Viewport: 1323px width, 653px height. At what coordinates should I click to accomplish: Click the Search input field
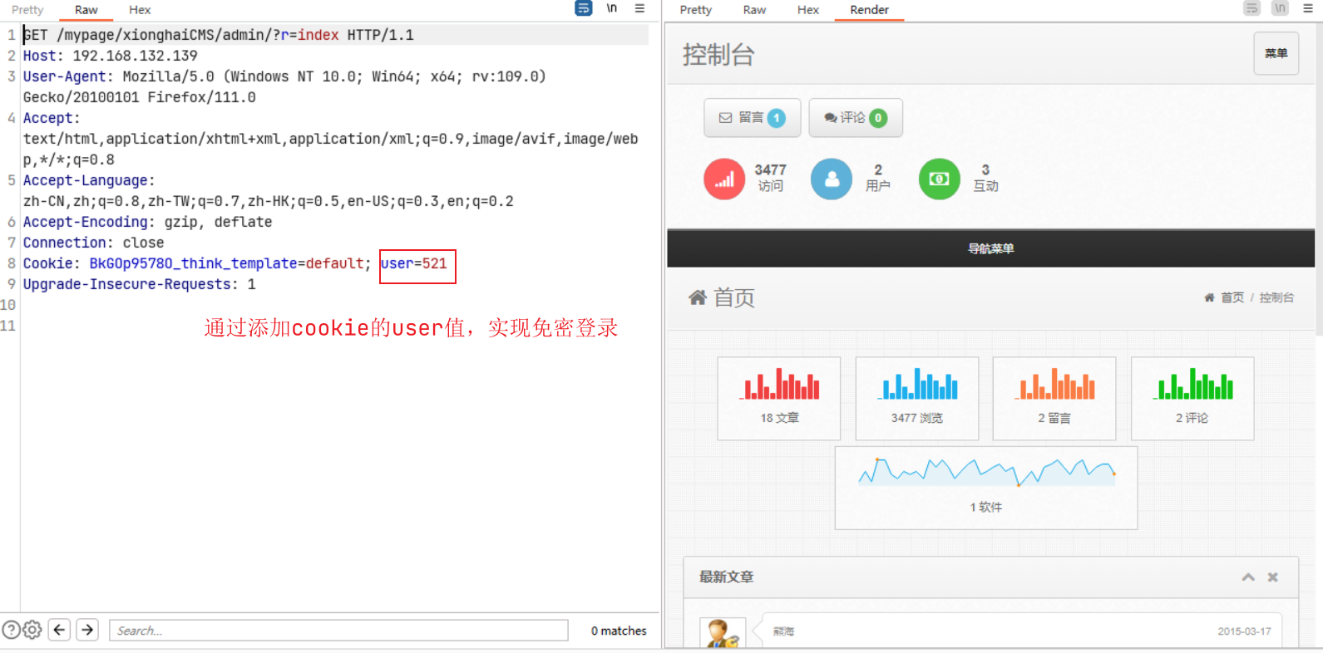pyautogui.click(x=338, y=631)
